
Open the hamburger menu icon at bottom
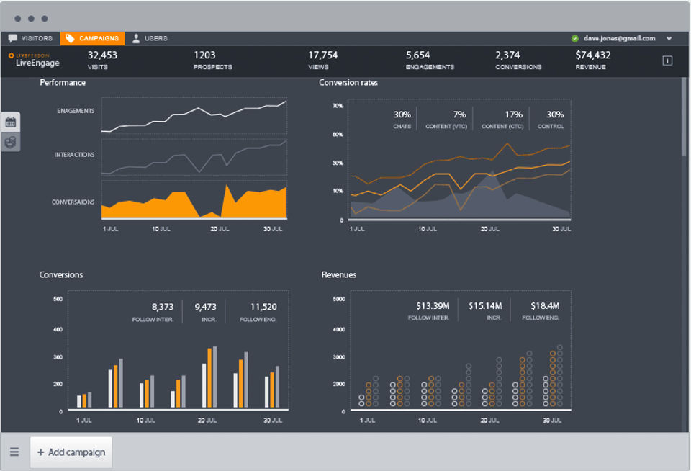(x=14, y=452)
